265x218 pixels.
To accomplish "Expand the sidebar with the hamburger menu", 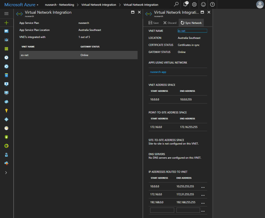I will click(x=6, y=14).
